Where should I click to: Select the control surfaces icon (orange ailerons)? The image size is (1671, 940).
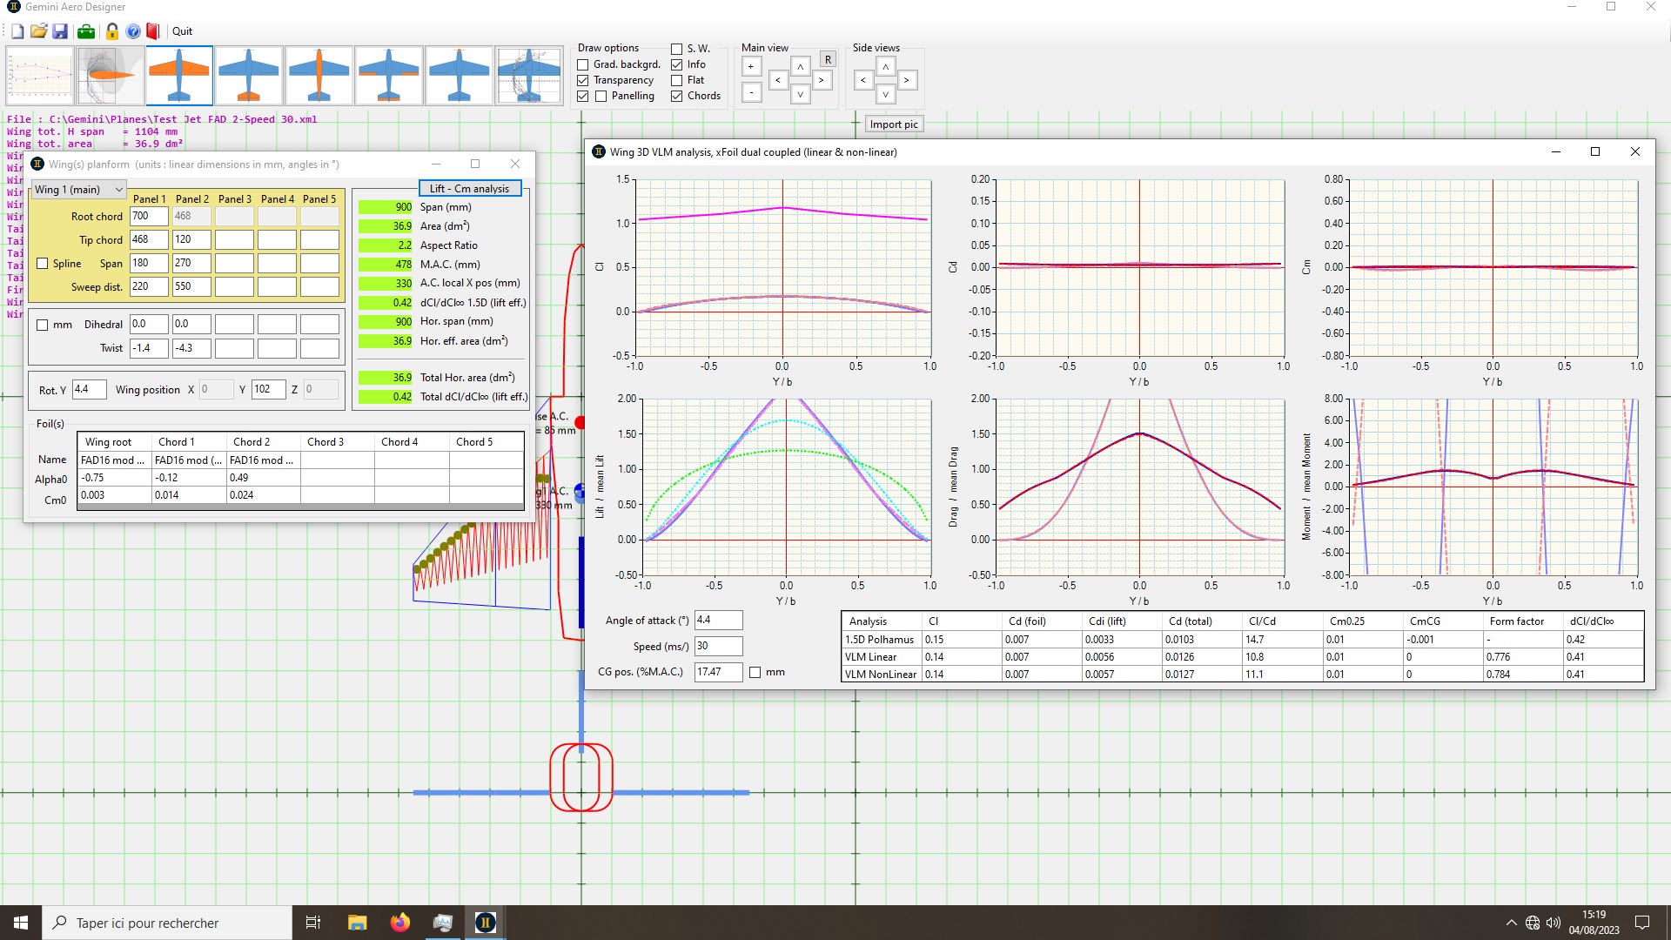point(389,77)
